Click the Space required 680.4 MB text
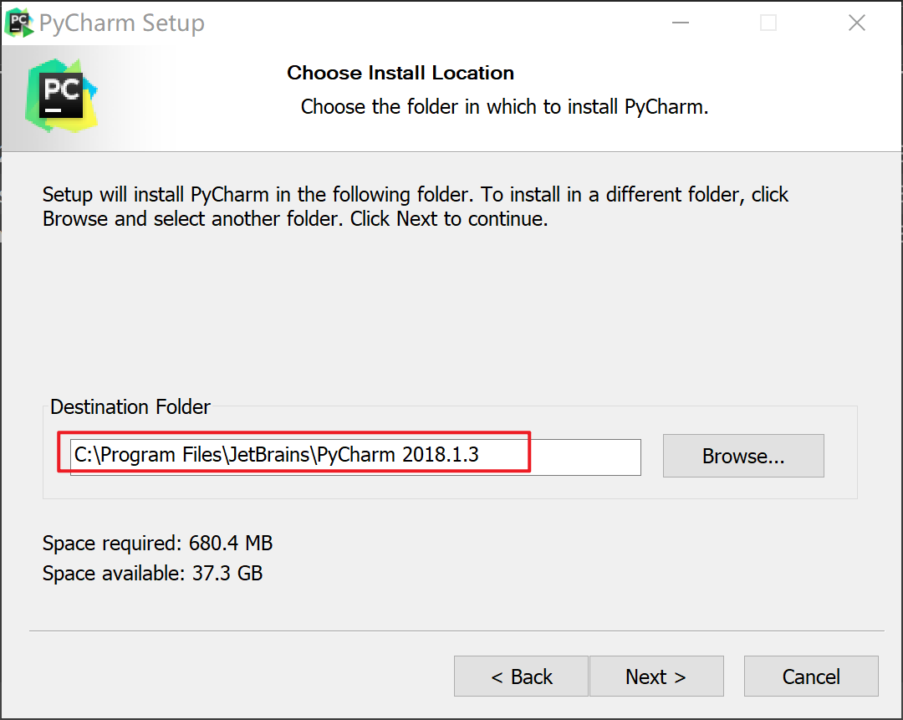The image size is (903, 720). tap(157, 544)
